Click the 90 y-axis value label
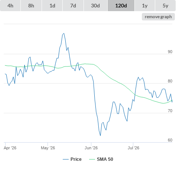The width and height of the screenshot is (176, 169). click(170, 52)
